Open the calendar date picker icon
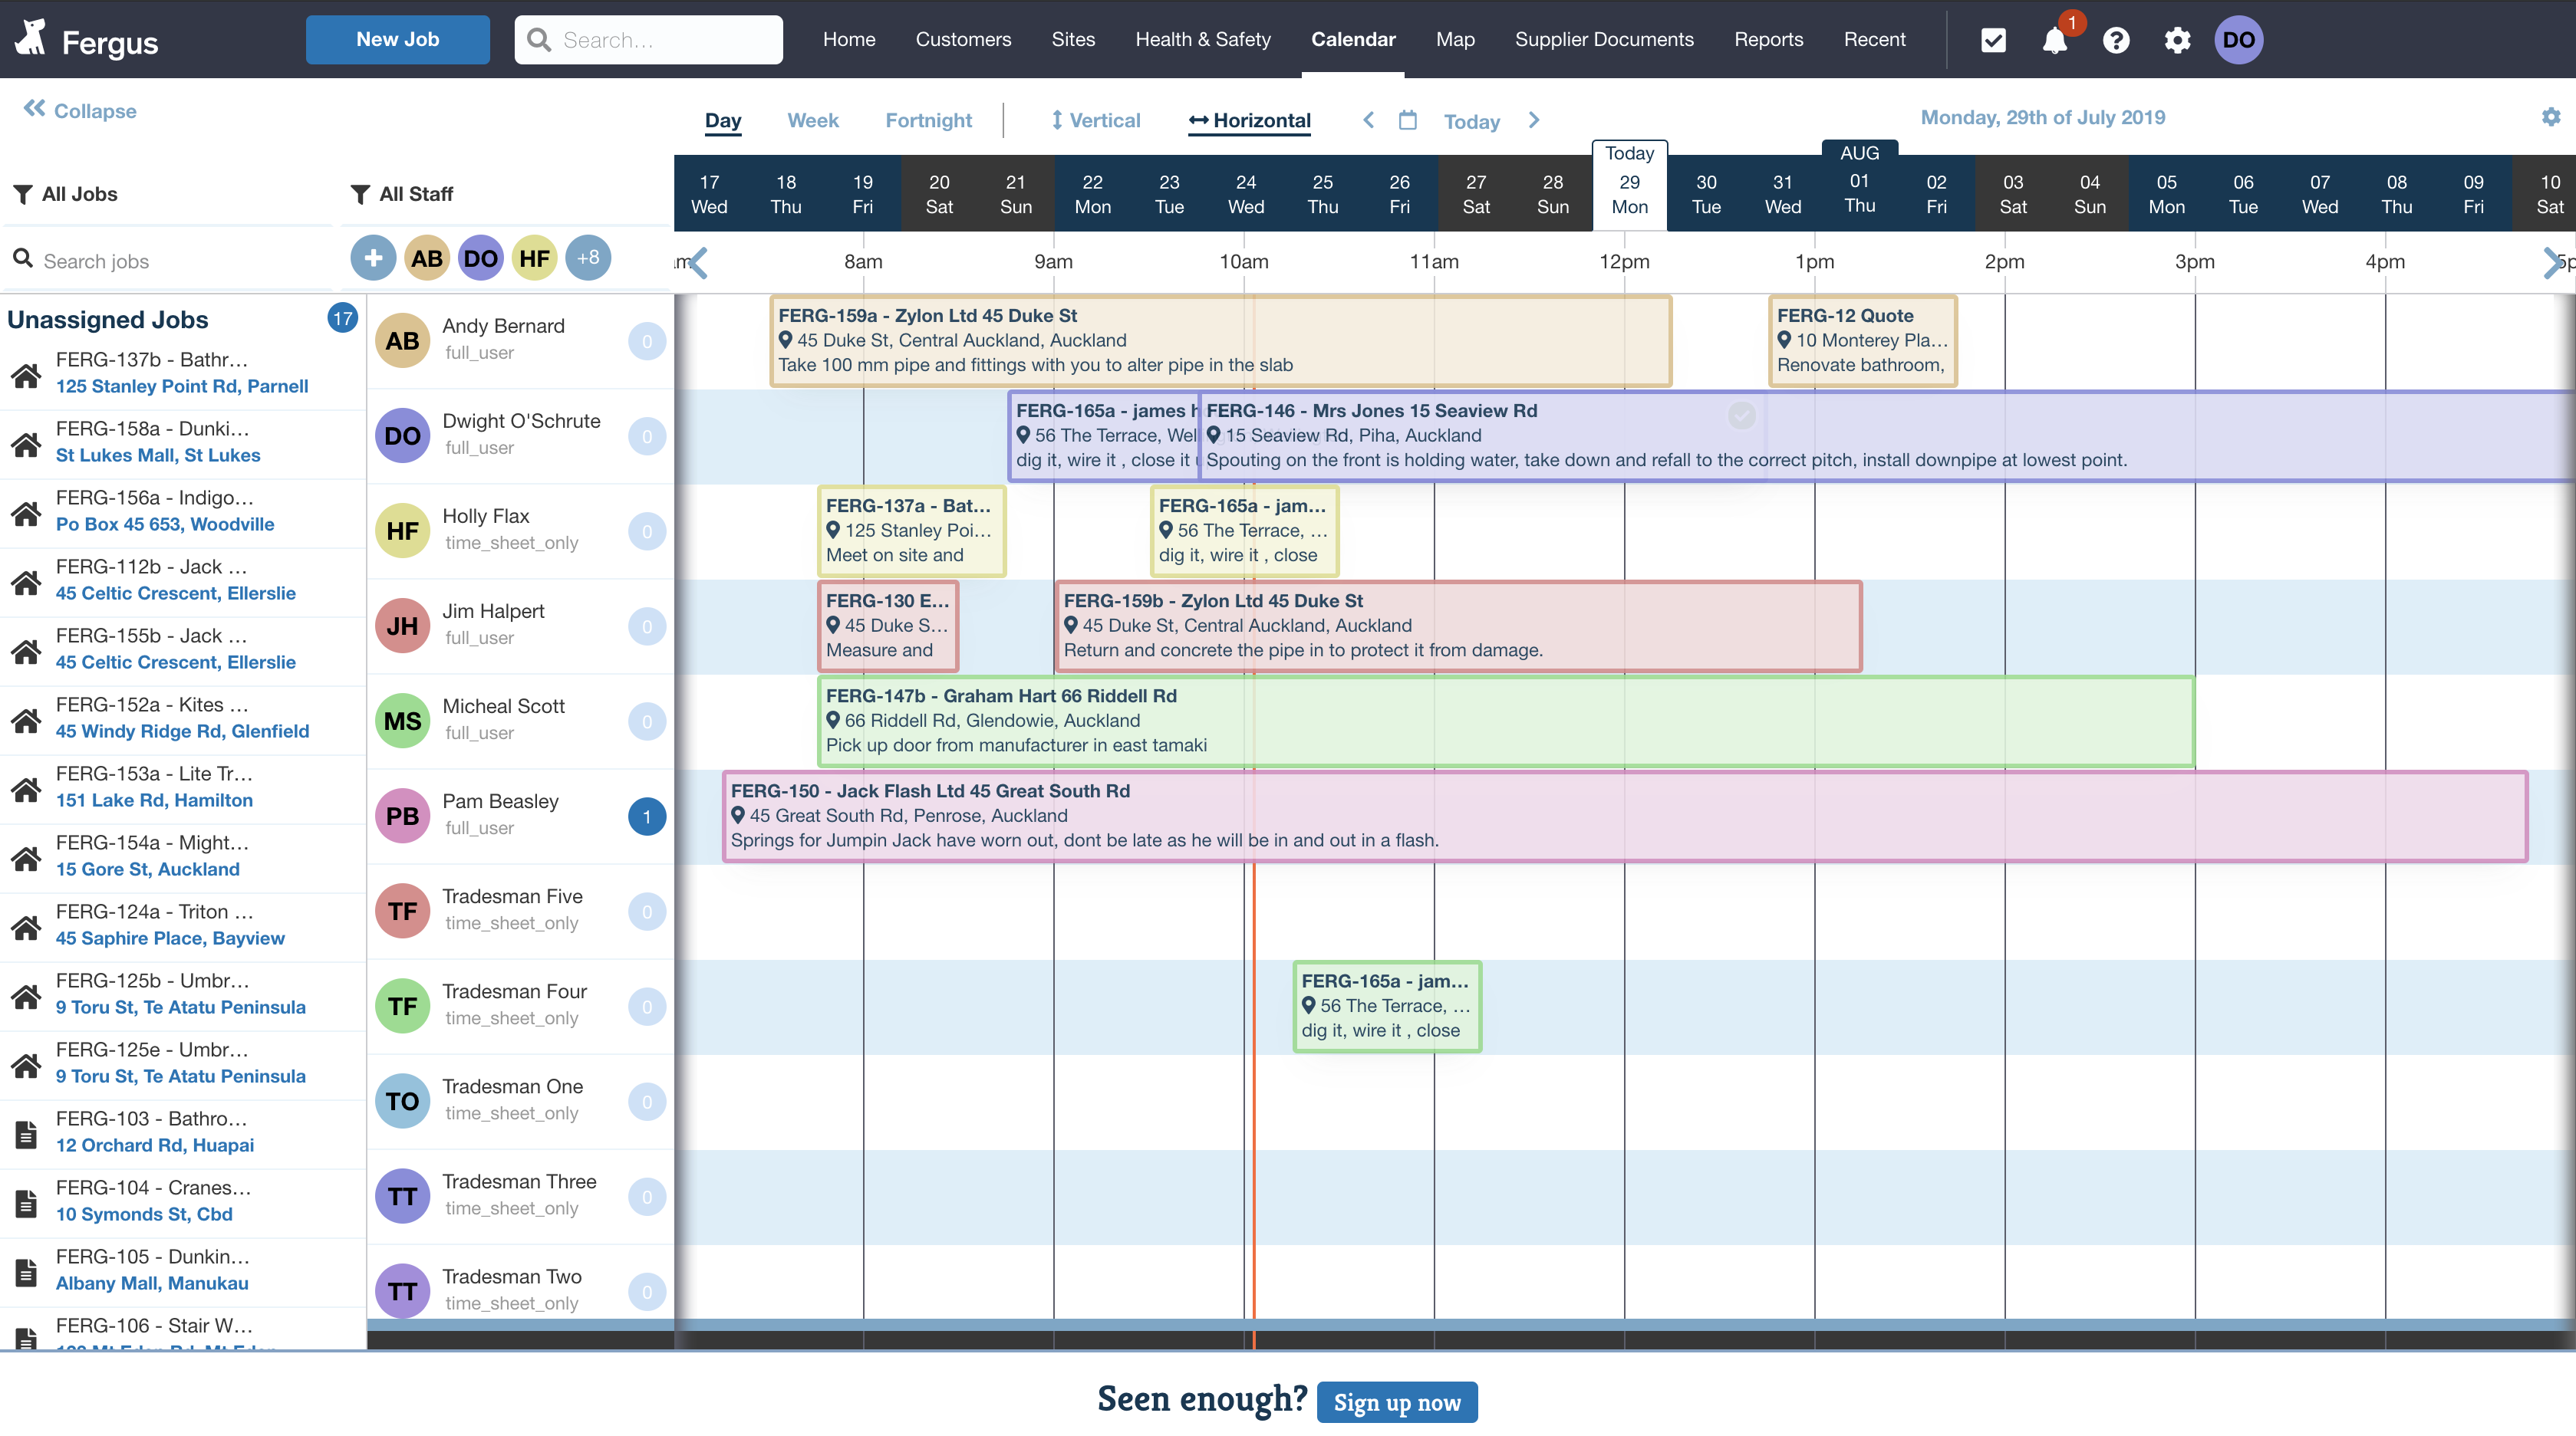Image resolution: width=2576 pixels, height=1436 pixels. coord(1407,121)
